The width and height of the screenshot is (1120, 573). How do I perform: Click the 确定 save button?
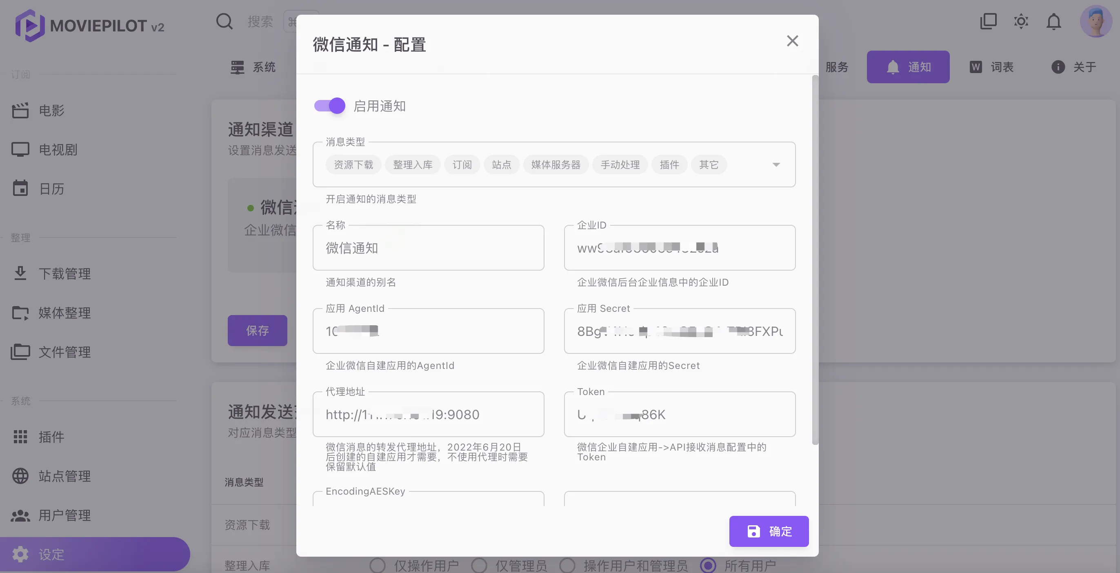[x=769, y=531]
